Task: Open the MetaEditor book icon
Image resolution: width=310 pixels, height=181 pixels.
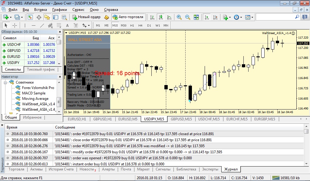Action: click(107, 17)
